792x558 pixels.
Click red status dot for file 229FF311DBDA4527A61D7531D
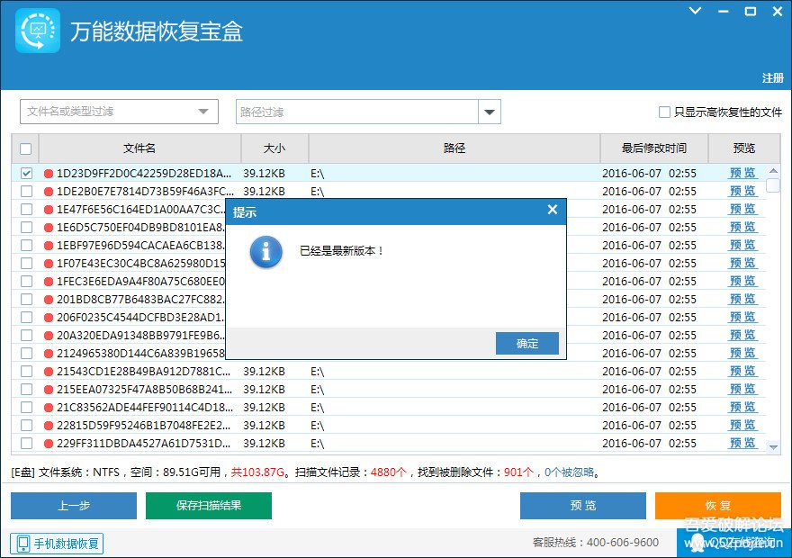click(49, 444)
